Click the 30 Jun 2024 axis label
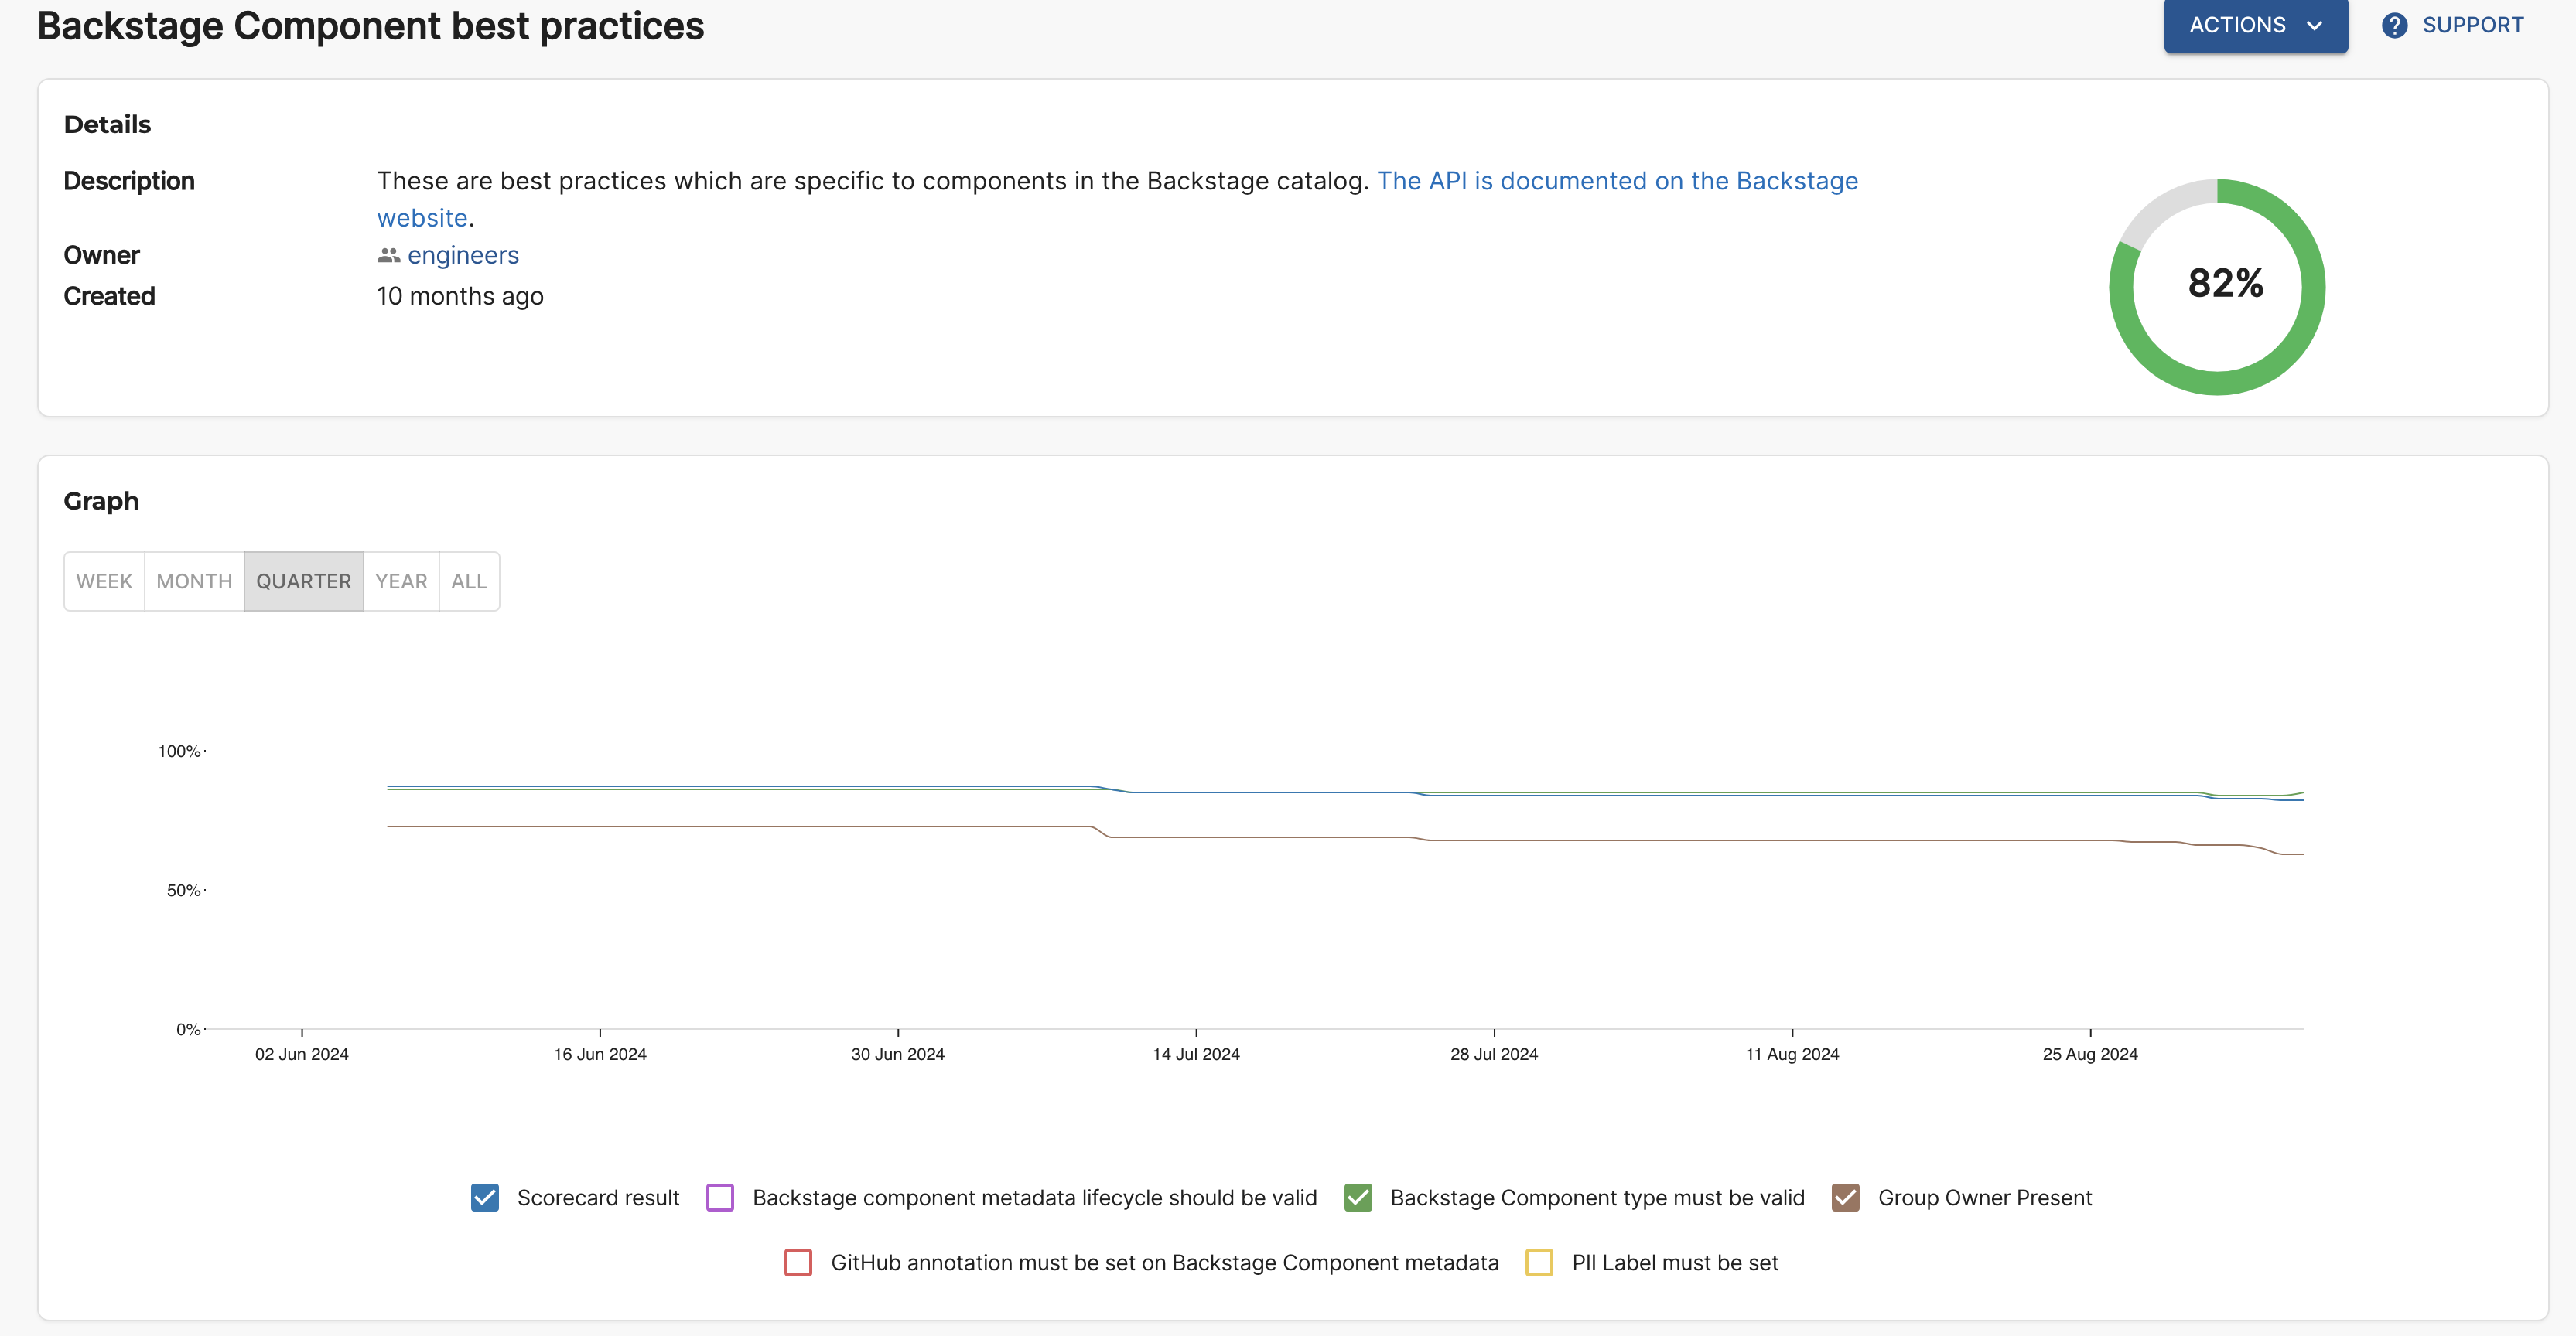Viewport: 2576px width, 1336px height. (898, 1055)
